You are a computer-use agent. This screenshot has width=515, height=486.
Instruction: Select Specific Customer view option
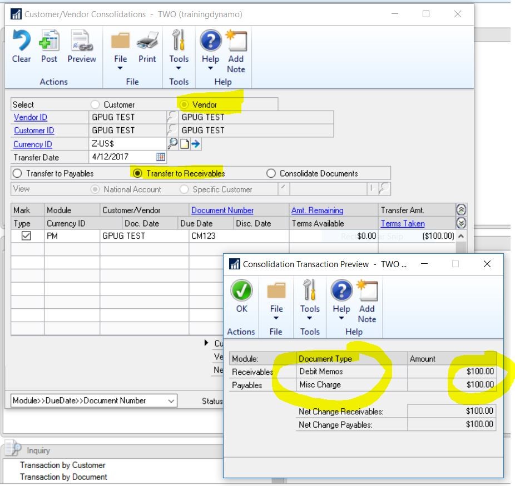184,189
